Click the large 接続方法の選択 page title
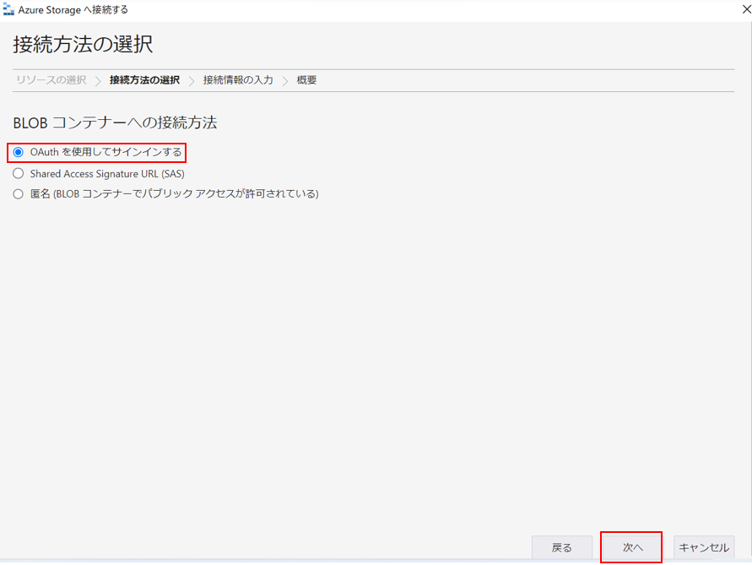 (x=83, y=45)
